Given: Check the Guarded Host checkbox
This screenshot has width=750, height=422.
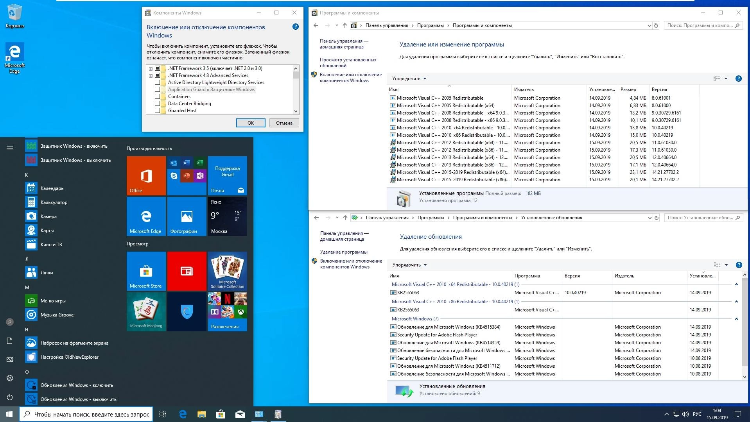Looking at the screenshot, I should (158, 111).
